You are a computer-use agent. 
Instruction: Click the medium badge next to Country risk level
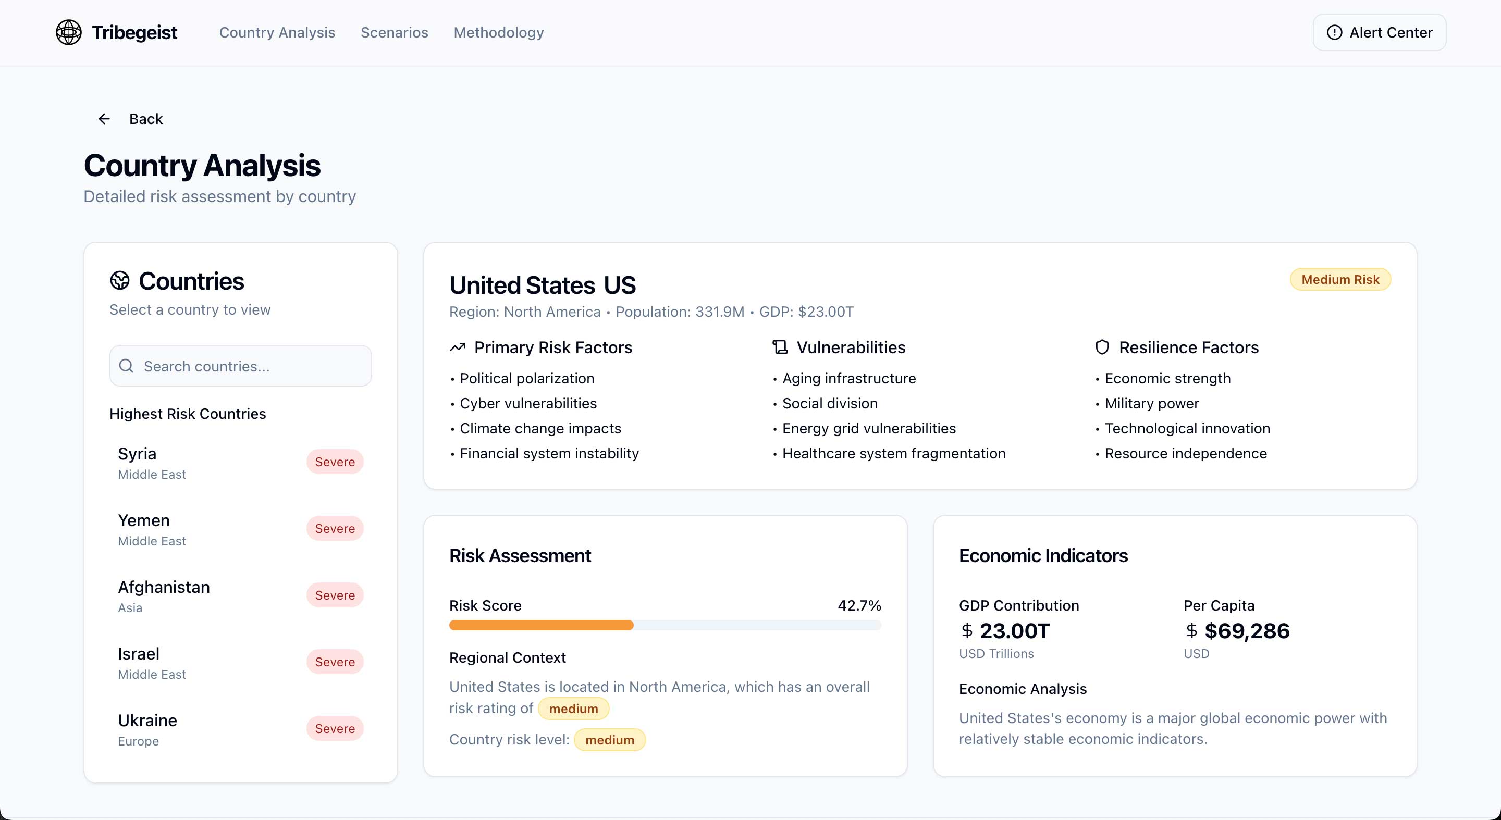609,740
